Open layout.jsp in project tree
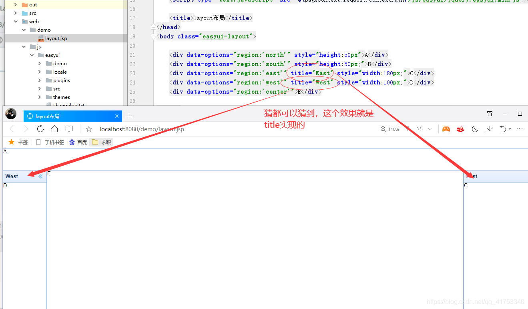This screenshot has height=309, width=528. pyautogui.click(x=56, y=38)
